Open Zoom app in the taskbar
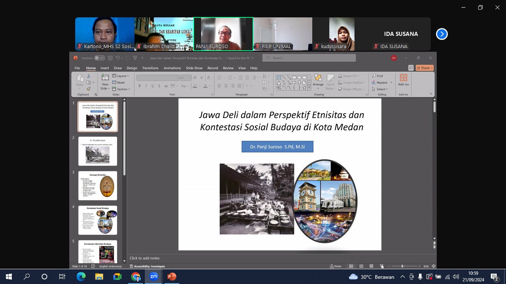The width and height of the screenshot is (506, 284). point(154,277)
